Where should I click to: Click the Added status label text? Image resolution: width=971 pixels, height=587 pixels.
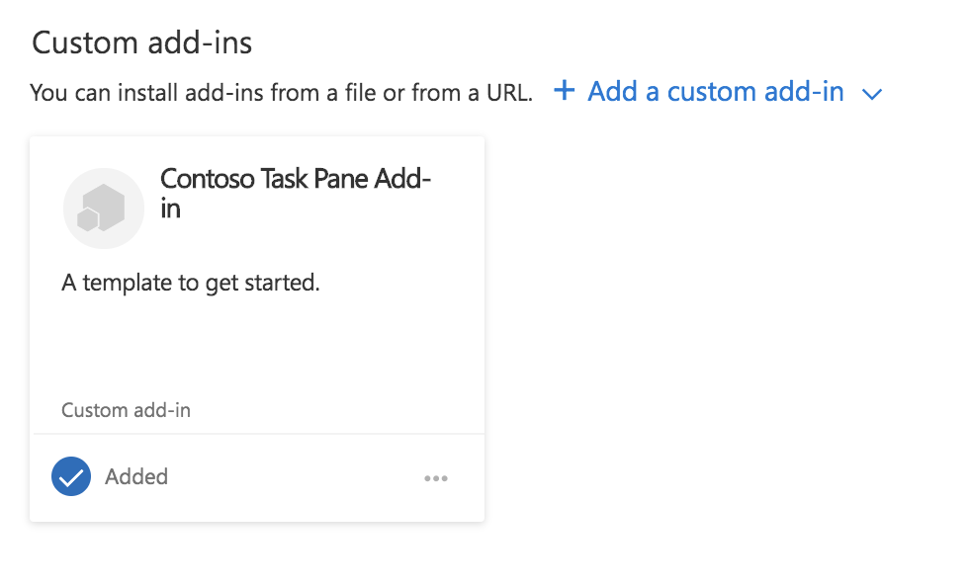click(136, 476)
